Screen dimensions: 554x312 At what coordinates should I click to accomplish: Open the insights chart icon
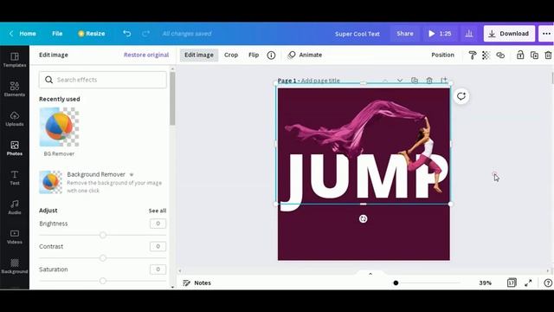[469, 34]
